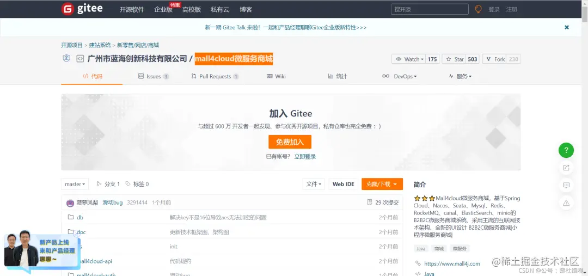Open the 开源软件 menu item
The height and width of the screenshot is (276, 588).
coord(132,10)
